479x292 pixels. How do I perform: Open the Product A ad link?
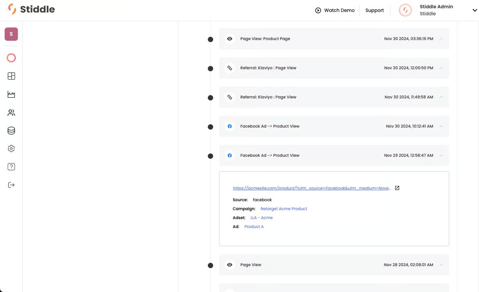point(254,226)
